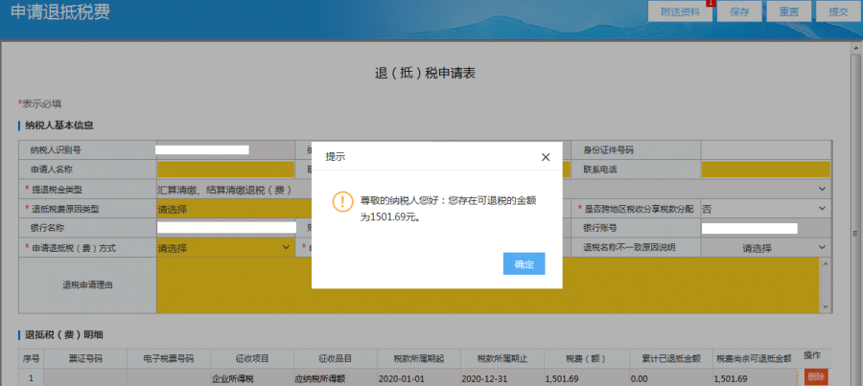The height and width of the screenshot is (386, 863).
Task: Click the 纳税人基本信息 section heading
Action: tap(58, 125)
